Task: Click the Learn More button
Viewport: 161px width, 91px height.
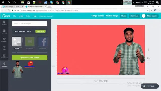Action: pyautogui.click(x=41, y=31)
